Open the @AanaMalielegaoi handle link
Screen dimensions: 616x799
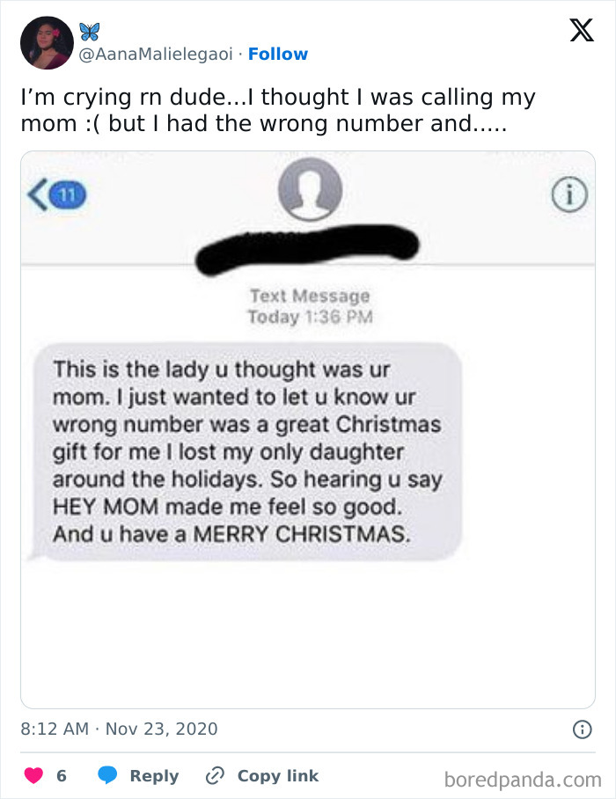(x=156, y=54)
